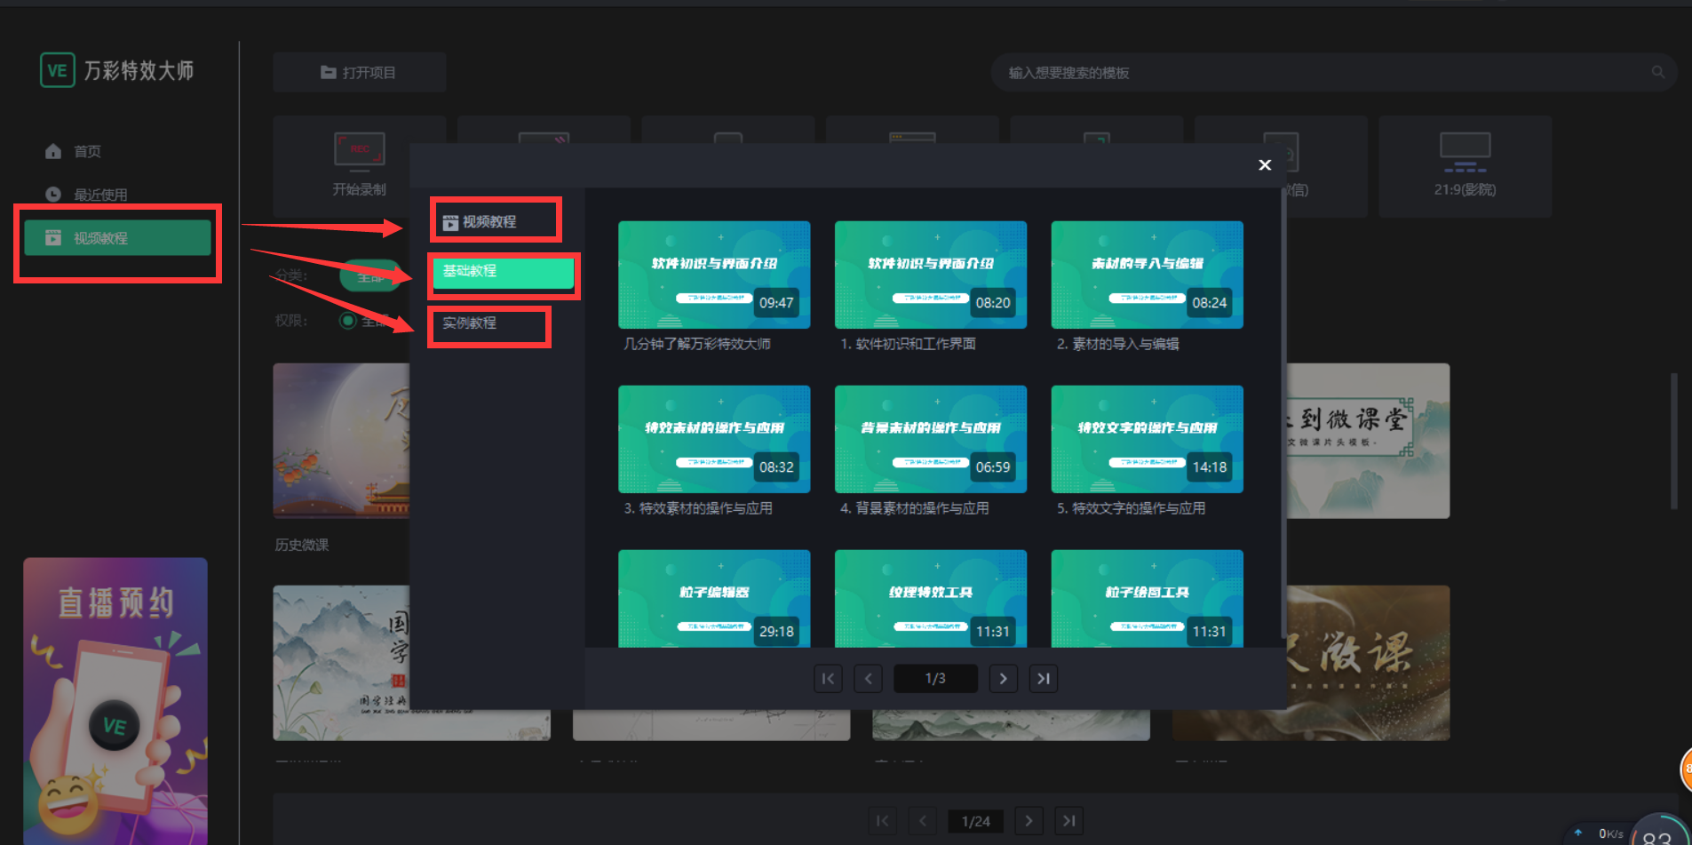Go to first tutorial page in dialog
1692x845 pixels.
tap(828, 679)
